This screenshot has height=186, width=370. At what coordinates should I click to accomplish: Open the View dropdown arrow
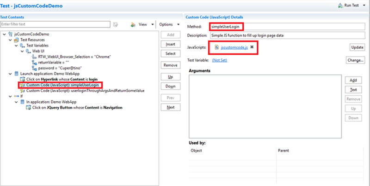click(153, 24)
